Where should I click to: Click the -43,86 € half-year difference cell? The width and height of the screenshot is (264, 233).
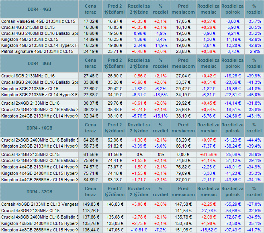point(233,180)
